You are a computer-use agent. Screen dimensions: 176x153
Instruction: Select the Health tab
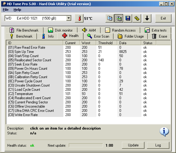pyautogui.click(x=70, y=36)
